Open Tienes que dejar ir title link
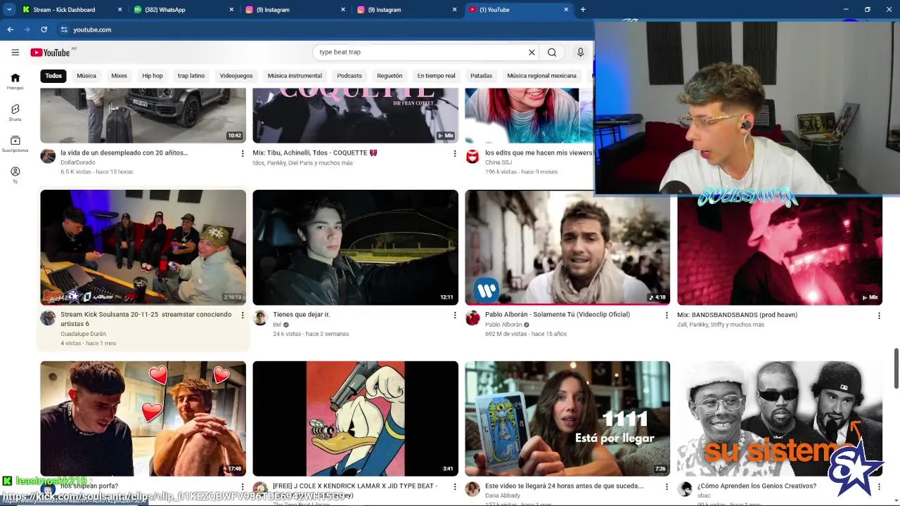Screen dimensions: 900x506 pyautogui.click(x=301, y=315)
